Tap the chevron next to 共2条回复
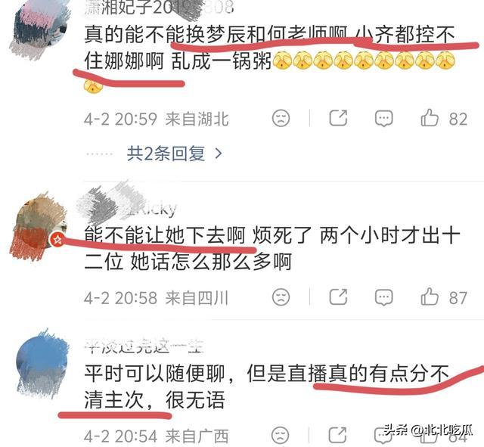 pos(219,154)
